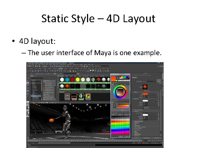
Task: Click the Diffuse orange color swatch
Action: [x=145, y=94]
